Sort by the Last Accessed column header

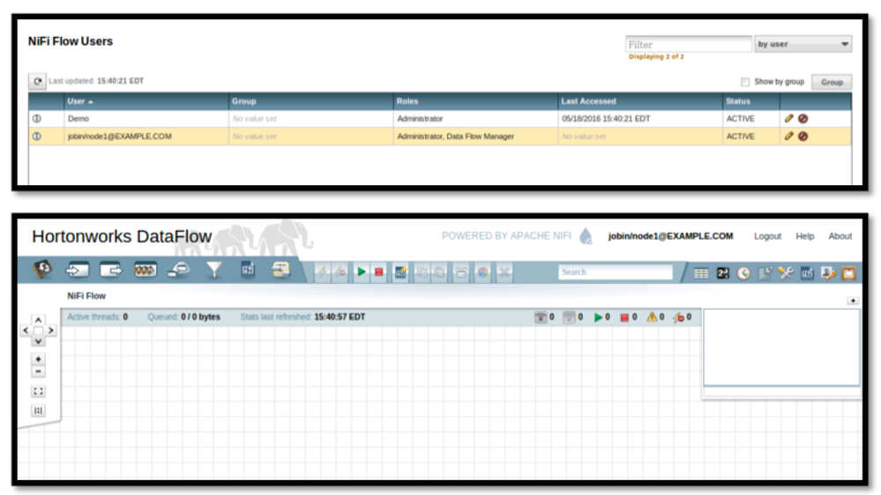point(640,101)
